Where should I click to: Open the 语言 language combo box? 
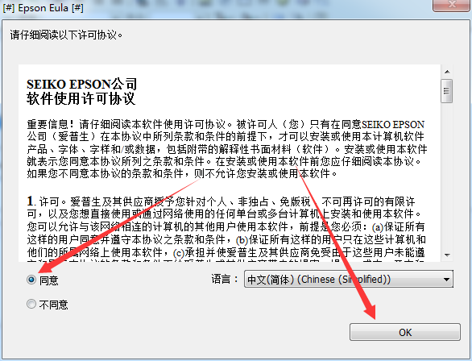(348, 279)
